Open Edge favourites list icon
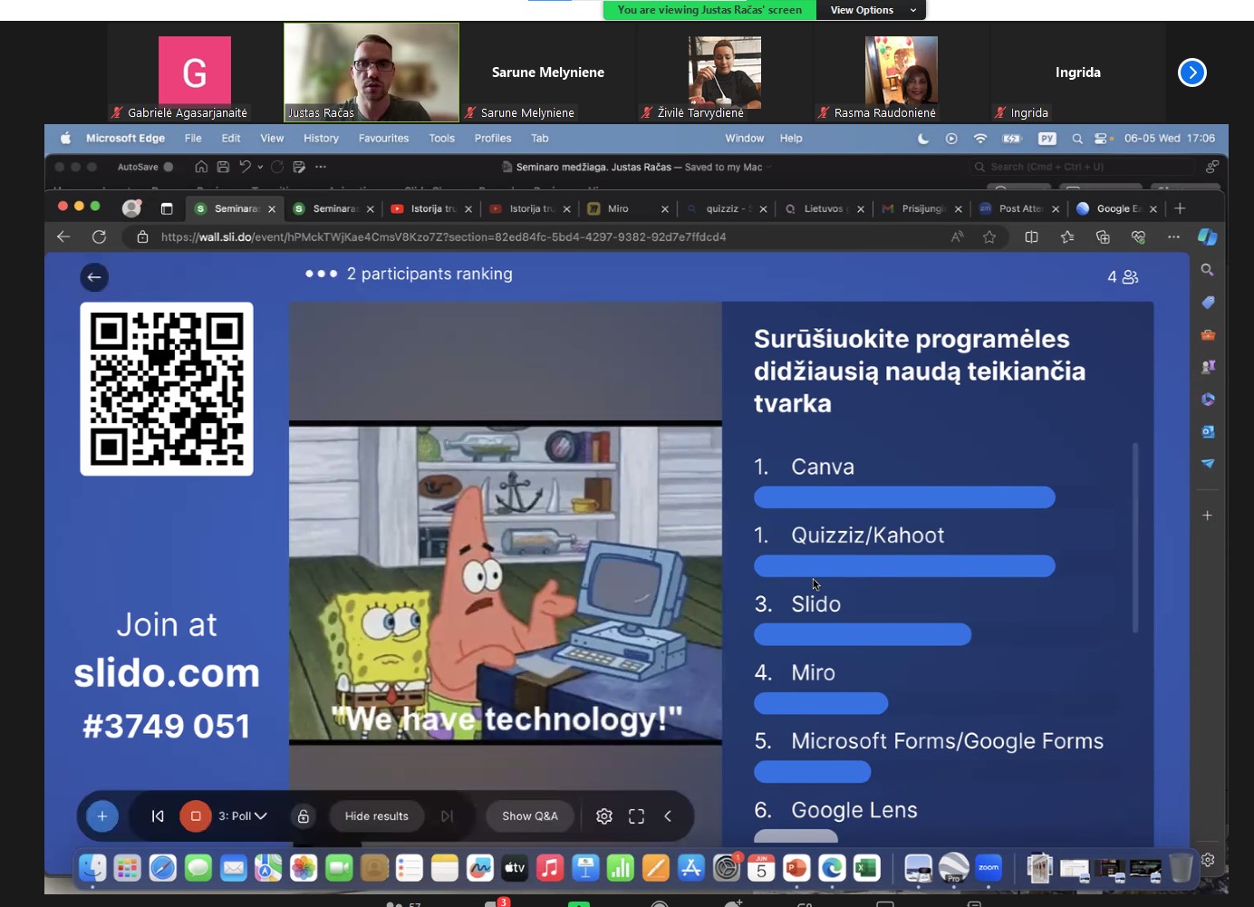 pos(1067,236)
